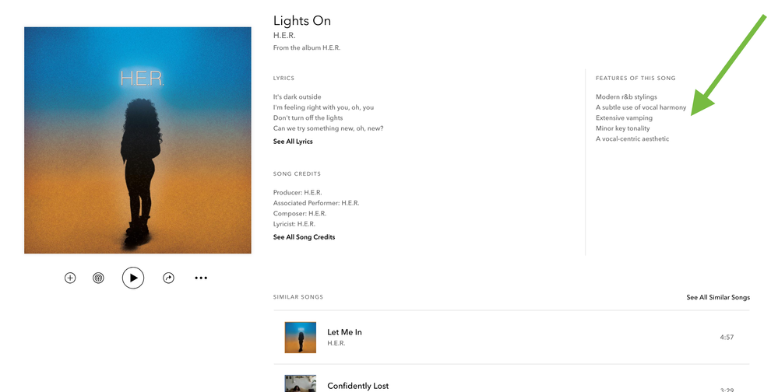Open the album link under the artist name
The width and height of the screenshot is (778, 392).
coord(307,48)
